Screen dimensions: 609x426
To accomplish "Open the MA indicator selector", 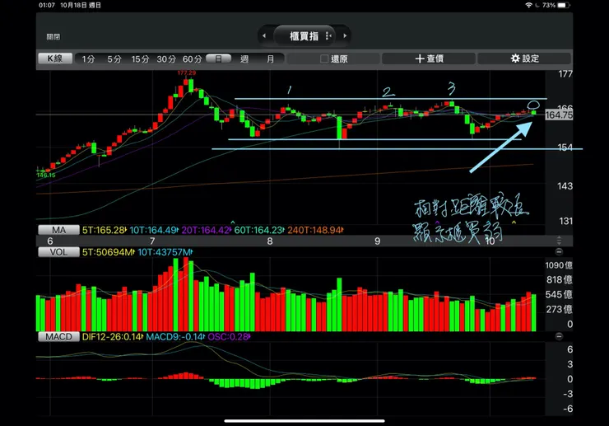I will 58,230.
